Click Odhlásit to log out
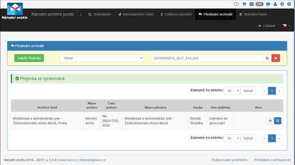295x165 pixels. click(267, 26)
